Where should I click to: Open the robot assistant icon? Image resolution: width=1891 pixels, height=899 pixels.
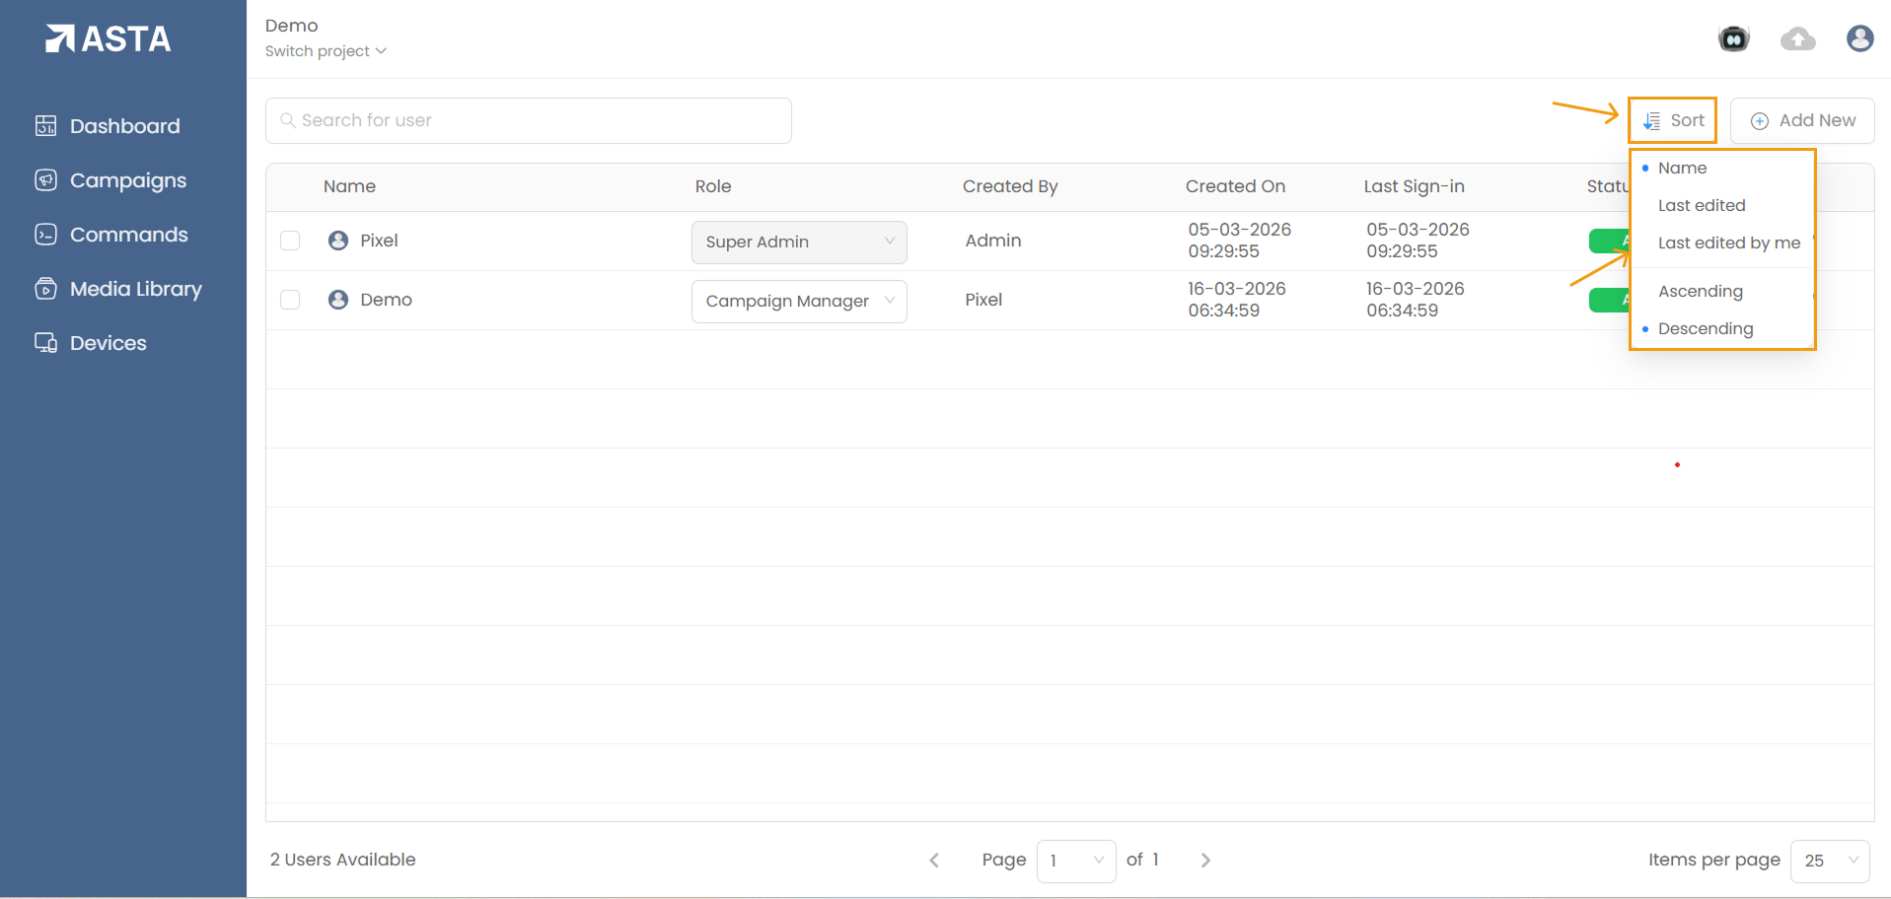coord(1733,38)
